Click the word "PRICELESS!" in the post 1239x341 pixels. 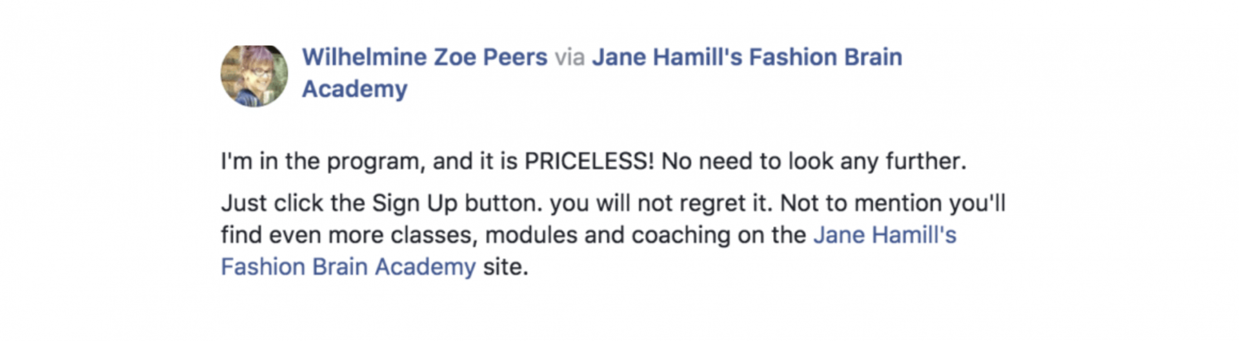point(589,162)
